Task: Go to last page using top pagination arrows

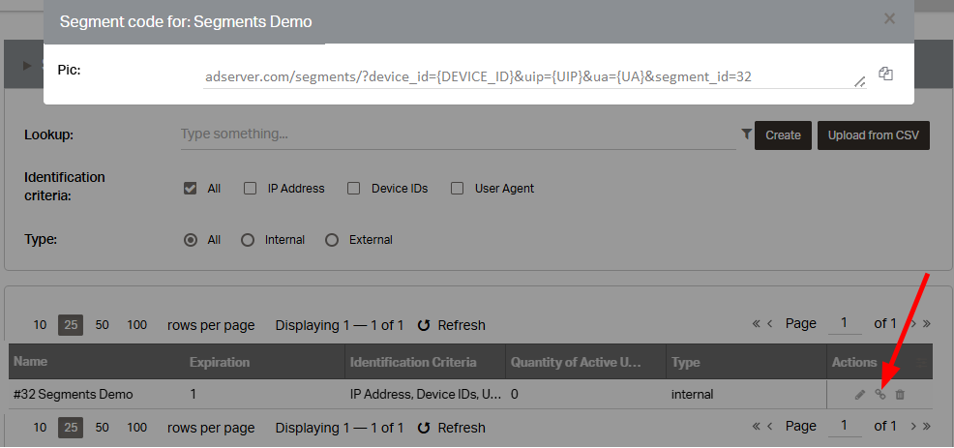Action: tap(927, 324)
